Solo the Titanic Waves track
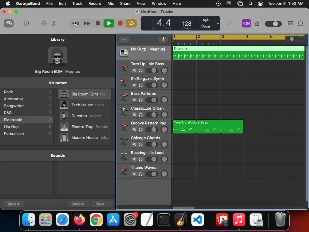Screen dimensions: 309x232 tap(141, 174)
